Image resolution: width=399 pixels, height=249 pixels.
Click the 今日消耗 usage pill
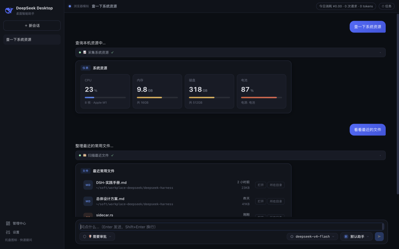tap(346, 6)
